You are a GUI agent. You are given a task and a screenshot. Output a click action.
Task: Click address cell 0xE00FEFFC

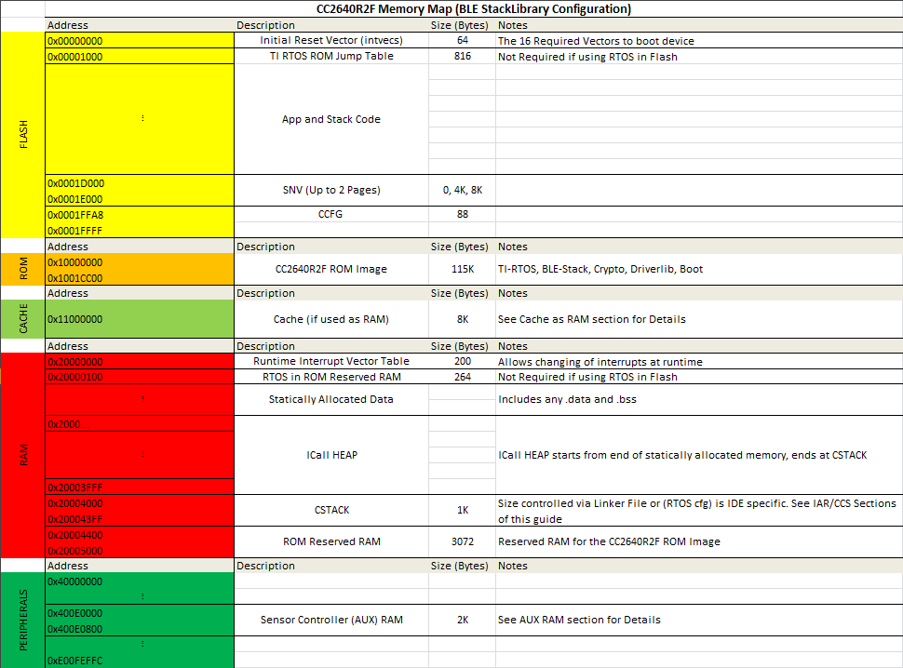pos(140,661)
